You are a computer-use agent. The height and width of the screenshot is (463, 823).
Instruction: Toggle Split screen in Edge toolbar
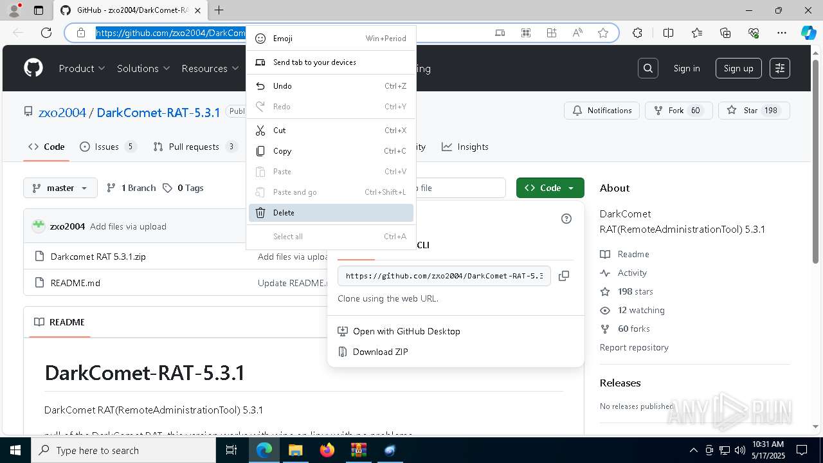click(668, 33)
